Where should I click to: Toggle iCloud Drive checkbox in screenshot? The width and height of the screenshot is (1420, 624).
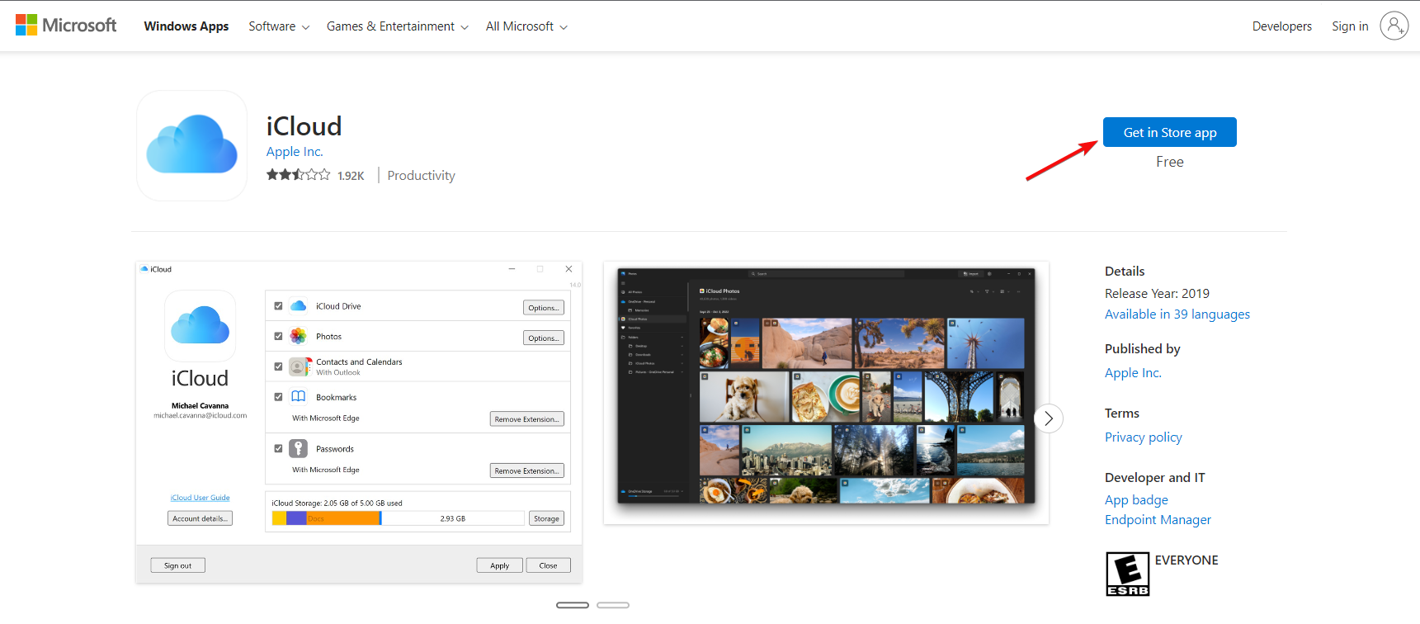coord(278,306)
